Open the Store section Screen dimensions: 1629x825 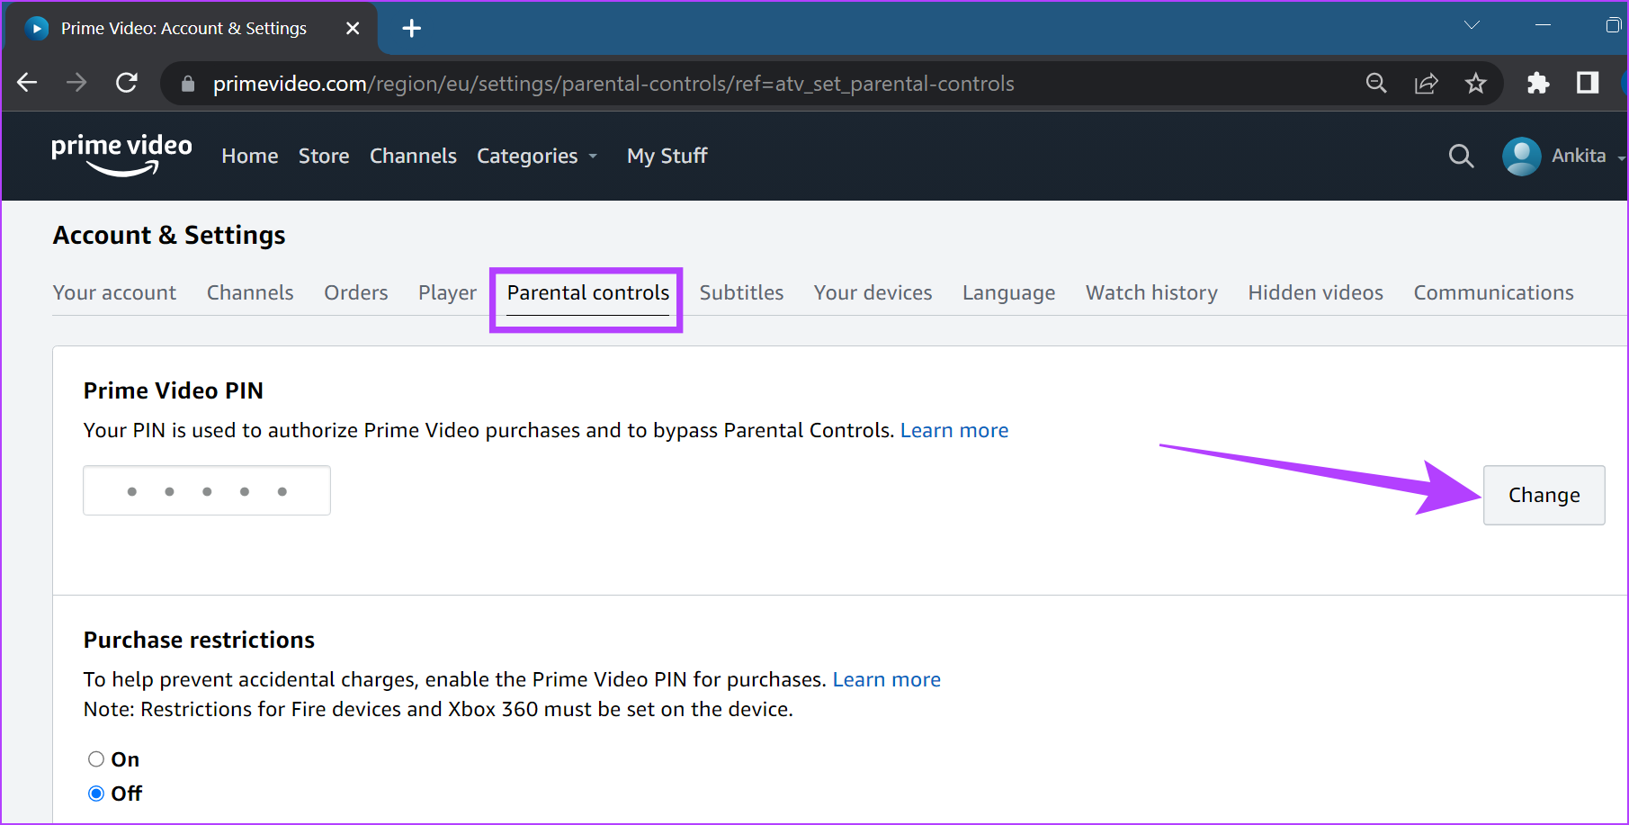pyautogui.click(x=324, y=157)
